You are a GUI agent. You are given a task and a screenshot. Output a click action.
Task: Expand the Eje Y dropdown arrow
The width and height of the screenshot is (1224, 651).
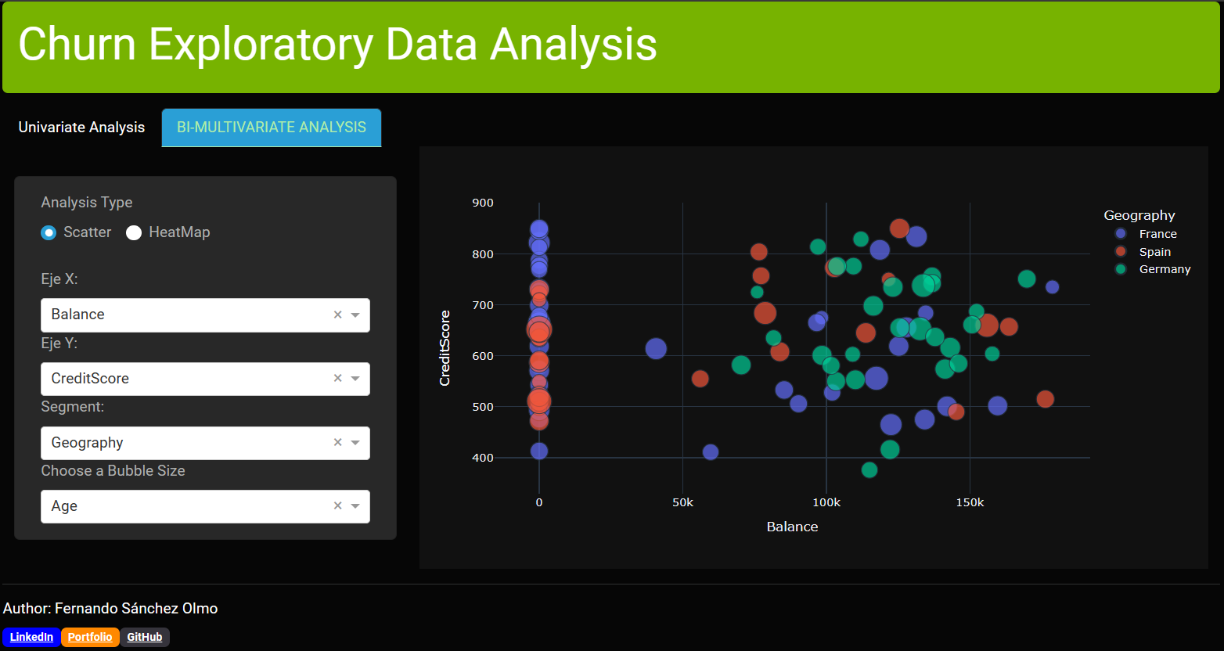[355, 379]
